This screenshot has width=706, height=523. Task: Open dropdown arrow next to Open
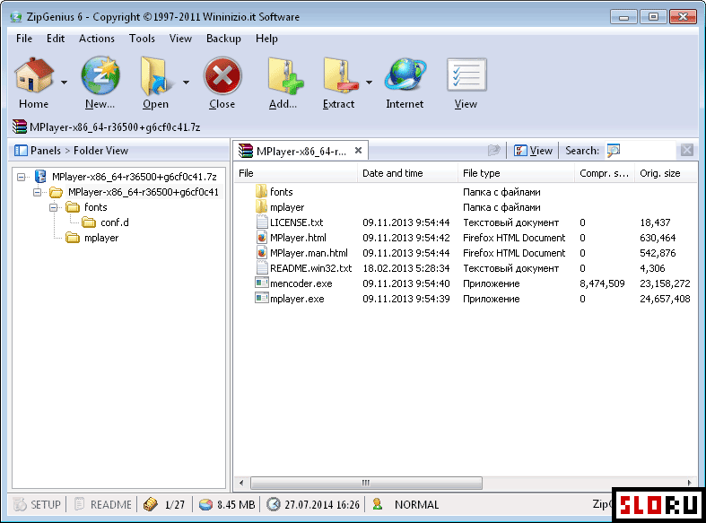[x=186, y=83]
